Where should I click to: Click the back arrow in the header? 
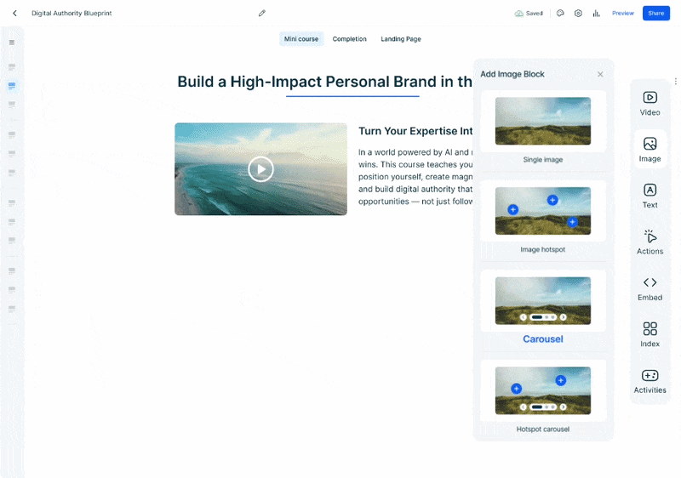pos(14,14)
